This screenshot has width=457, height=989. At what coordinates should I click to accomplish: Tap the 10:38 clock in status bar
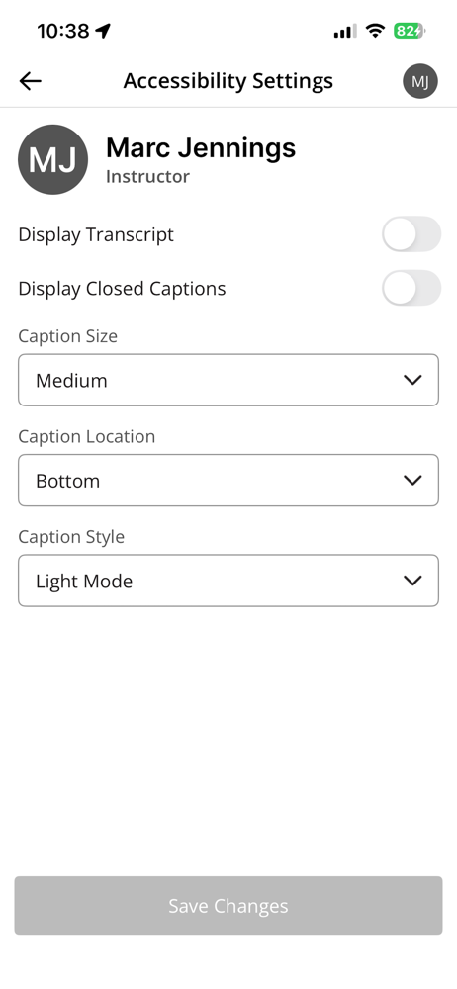(x=63, y=31)
